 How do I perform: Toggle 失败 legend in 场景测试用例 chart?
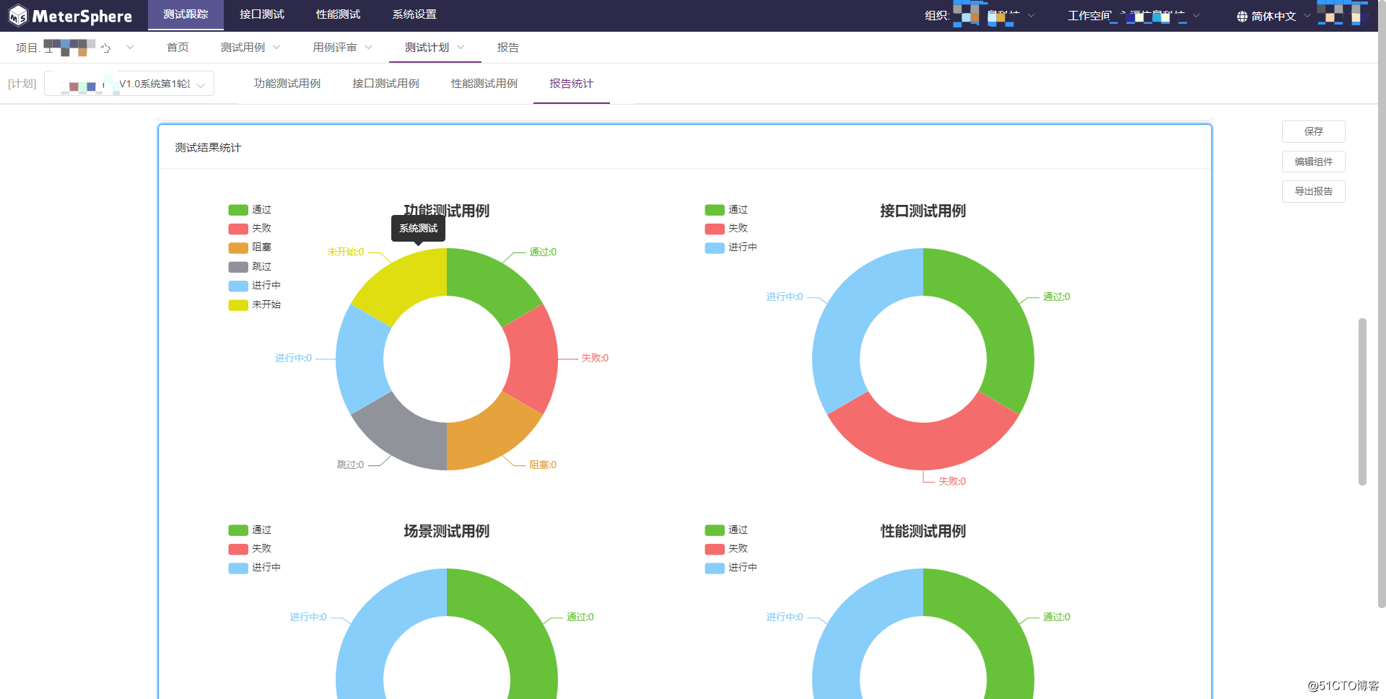click(x=250, y=549)
